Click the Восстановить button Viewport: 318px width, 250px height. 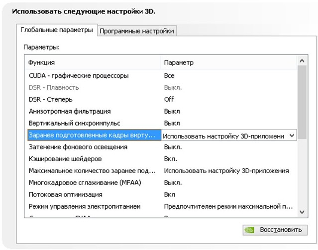(275, 230)
